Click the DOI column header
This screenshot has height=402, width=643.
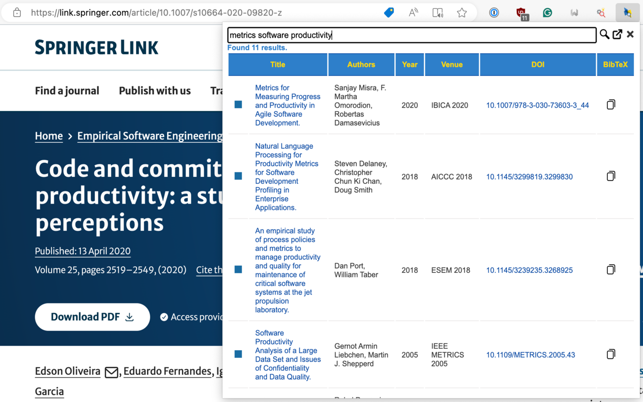click(538, 64)
